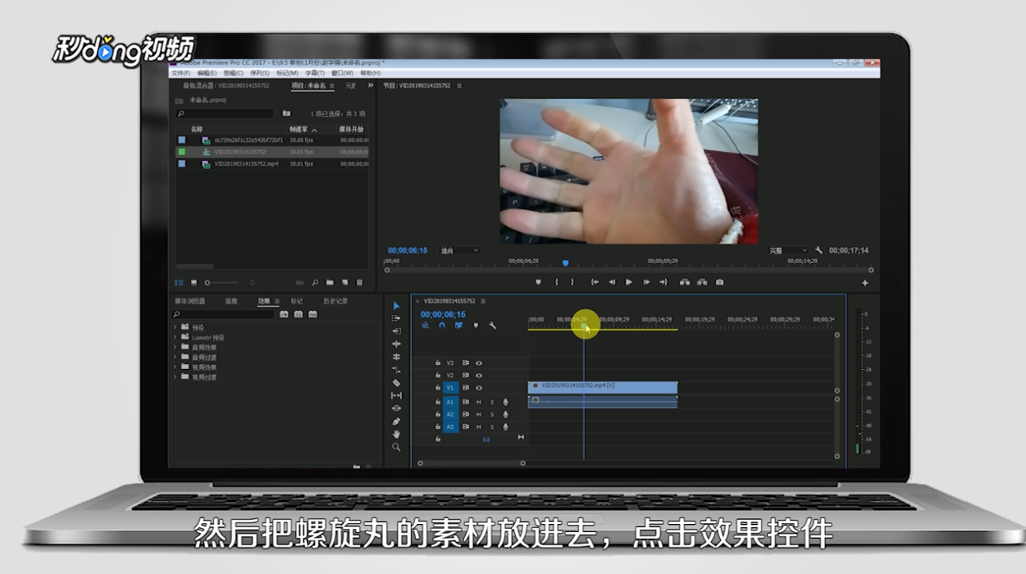Go to In point in monitor
The height and width of the screenshot is (574, 1026).
pos(595,282)
